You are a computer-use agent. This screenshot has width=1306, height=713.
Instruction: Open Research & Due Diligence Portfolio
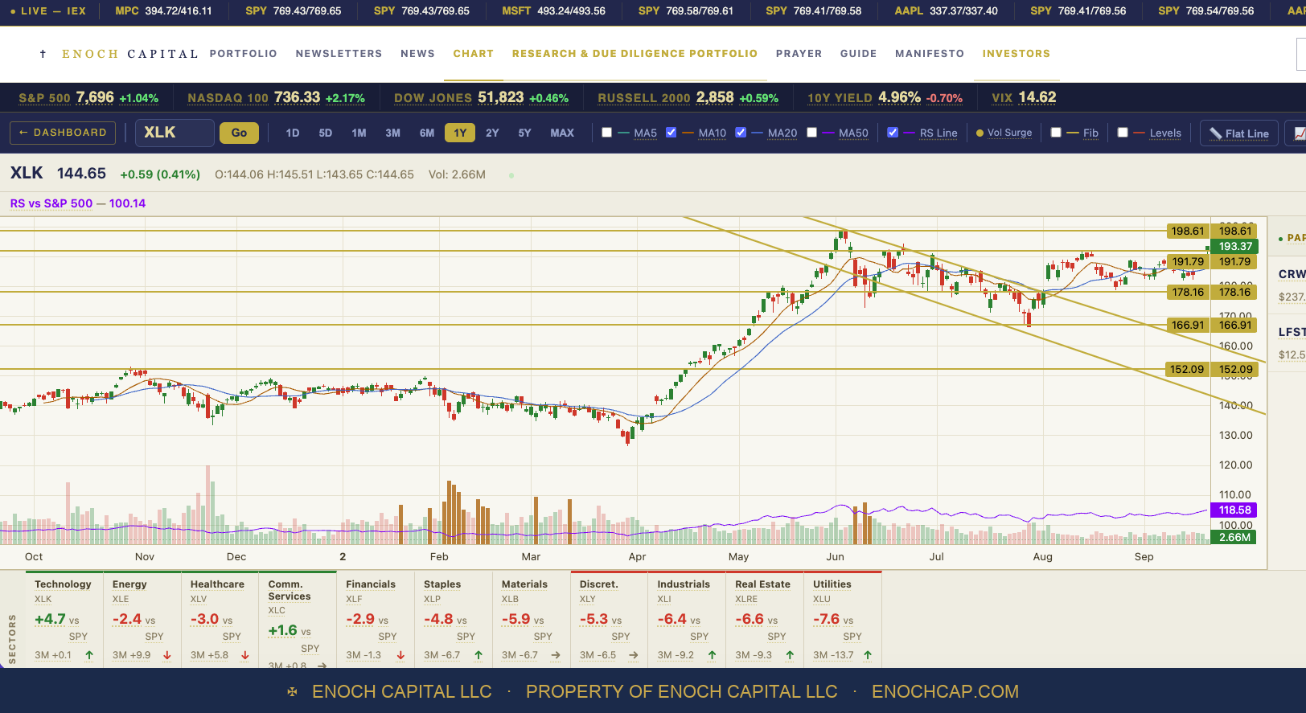point(635,54)
